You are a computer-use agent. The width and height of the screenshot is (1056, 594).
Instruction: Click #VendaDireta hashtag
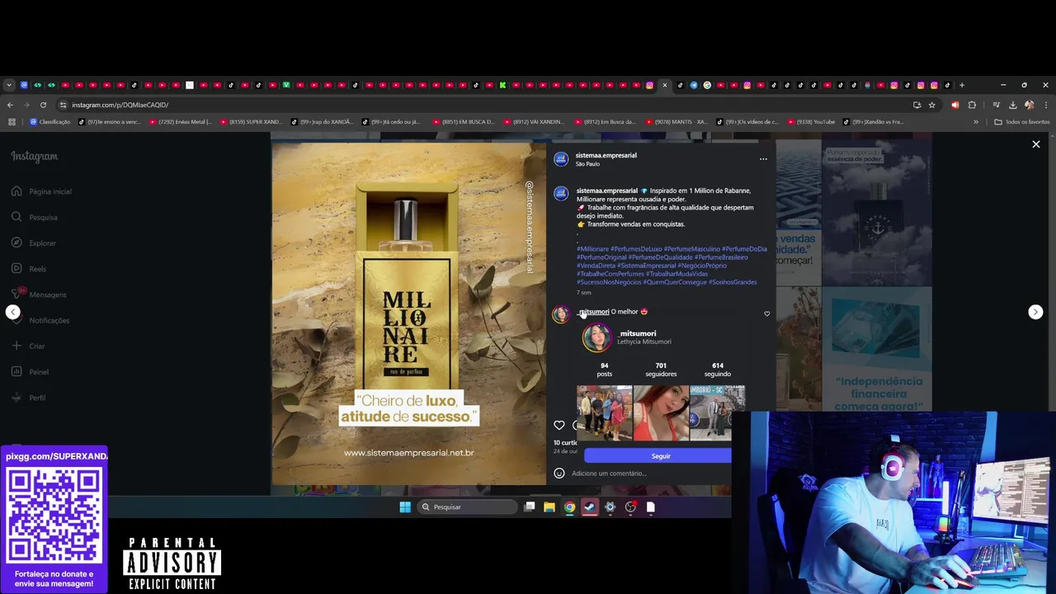[596, 266]
